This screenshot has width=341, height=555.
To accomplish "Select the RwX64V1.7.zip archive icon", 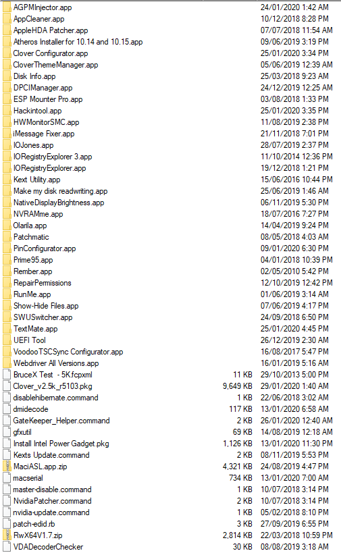I will click(x=7, y=535).
